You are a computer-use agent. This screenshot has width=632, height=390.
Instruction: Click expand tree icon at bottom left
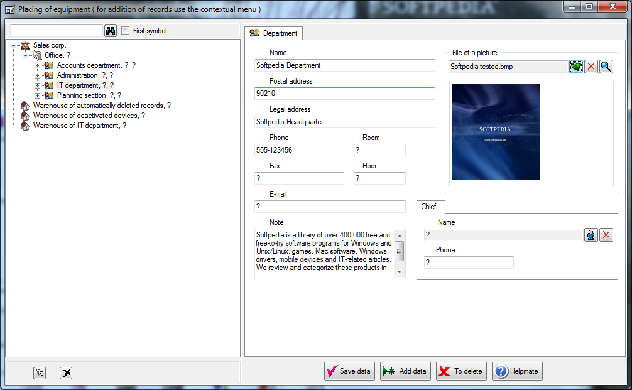point(40,373)
